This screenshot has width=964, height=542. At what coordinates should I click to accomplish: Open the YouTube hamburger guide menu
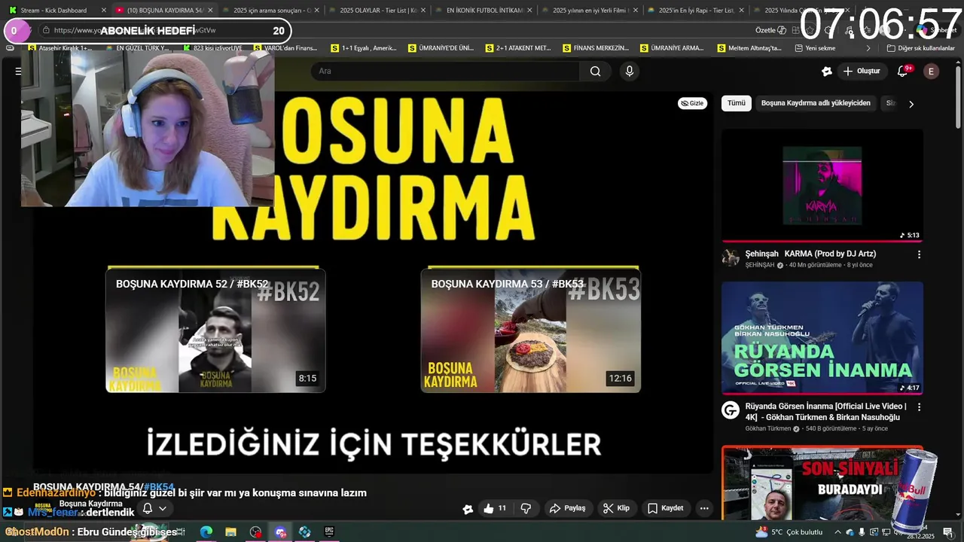18,72
